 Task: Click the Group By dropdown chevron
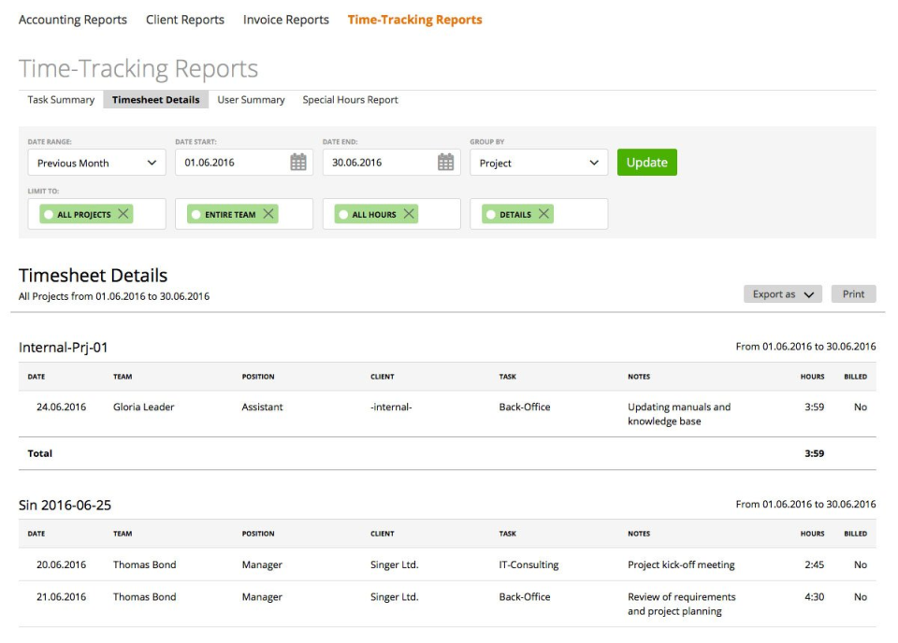pos(593,162)
